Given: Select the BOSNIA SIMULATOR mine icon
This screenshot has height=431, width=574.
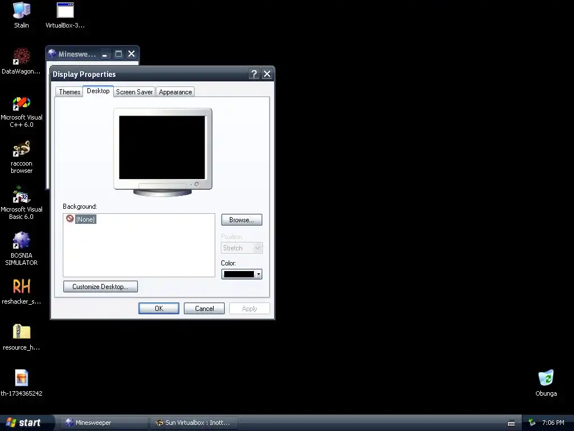Looking at the screenshot, I should tap(21, 240).
